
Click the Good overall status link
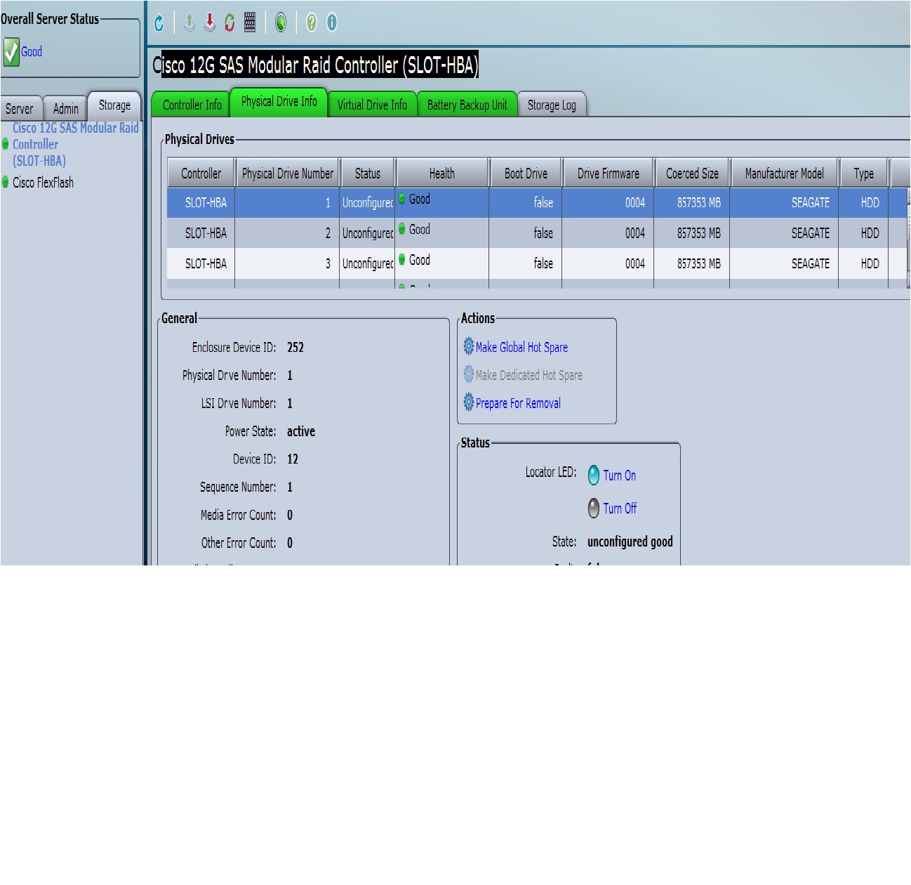click(x=32, y=52)
